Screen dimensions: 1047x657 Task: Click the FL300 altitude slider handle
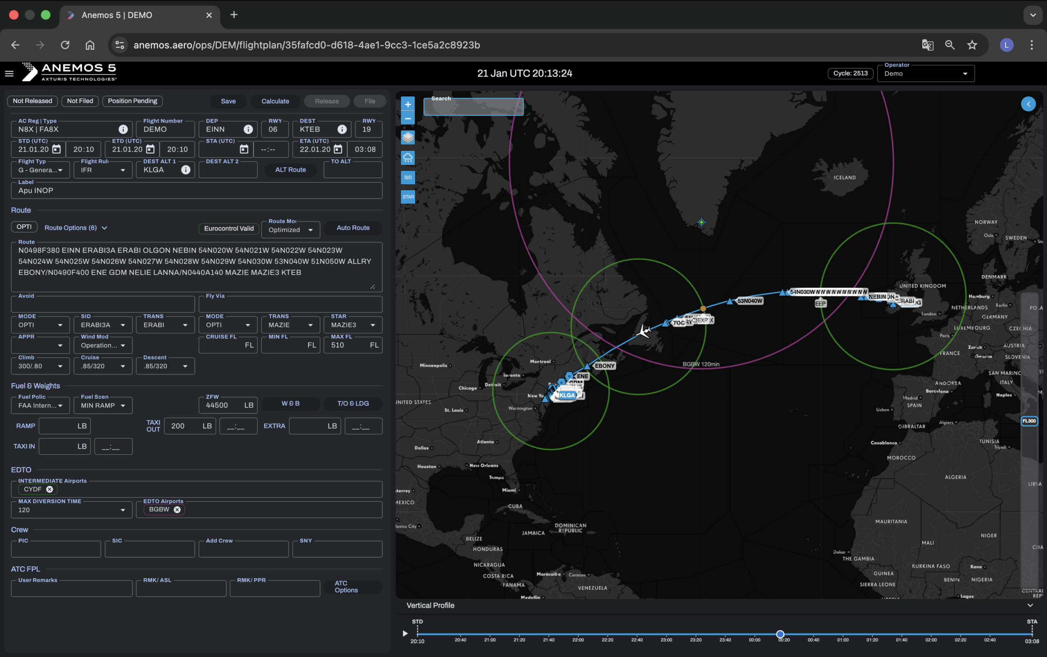tap(1029, 421)
